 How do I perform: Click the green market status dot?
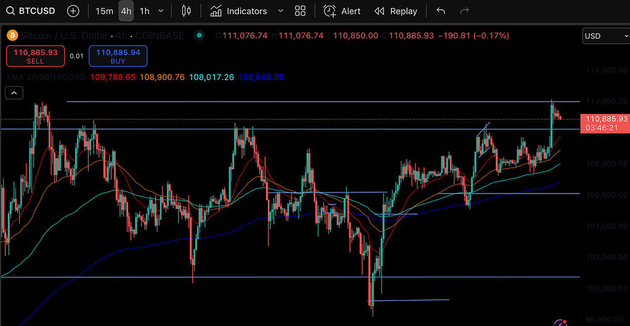click(198, 35)
